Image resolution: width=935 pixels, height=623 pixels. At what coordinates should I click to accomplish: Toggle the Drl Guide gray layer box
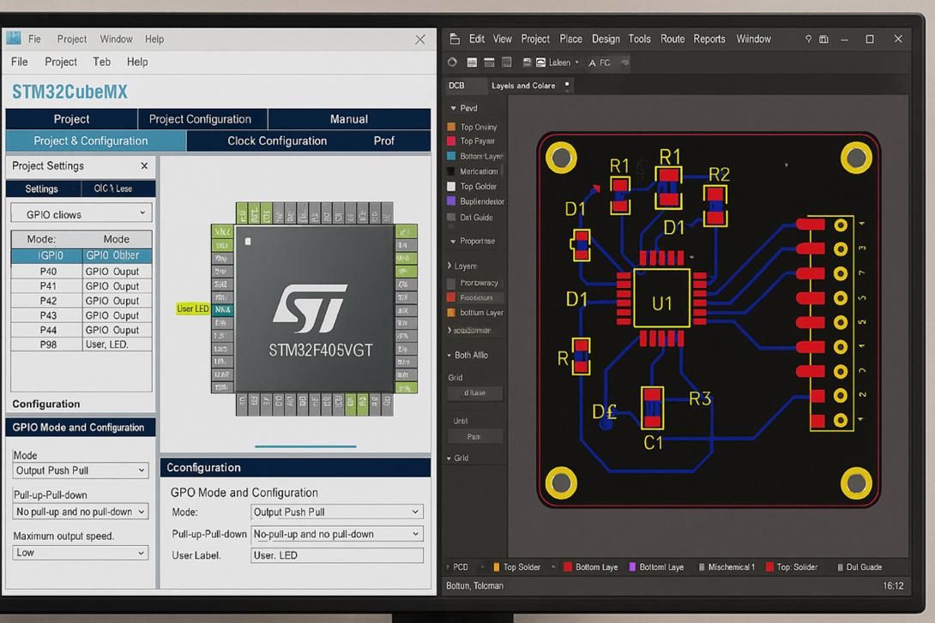point(451,218)
